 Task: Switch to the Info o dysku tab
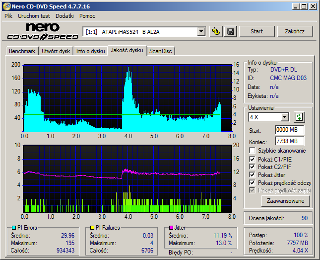point(91,51)
